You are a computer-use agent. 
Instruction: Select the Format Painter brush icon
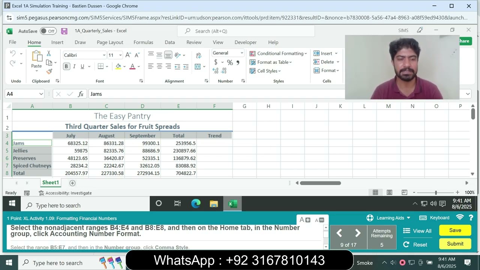click(x=49, y=71)
